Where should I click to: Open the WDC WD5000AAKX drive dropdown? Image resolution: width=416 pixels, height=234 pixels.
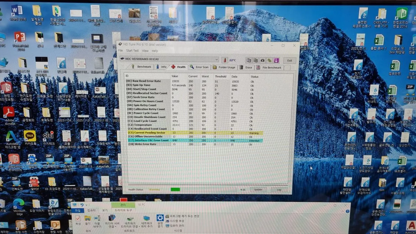click(169, 60)
